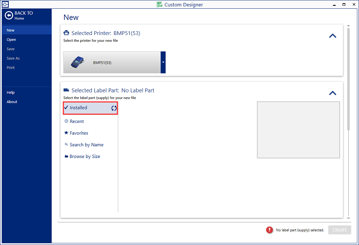The image size is (359, 245).
Task: Click the printer icon near Selected Printer
Action: pyautogui.click(x=67, y=33)
